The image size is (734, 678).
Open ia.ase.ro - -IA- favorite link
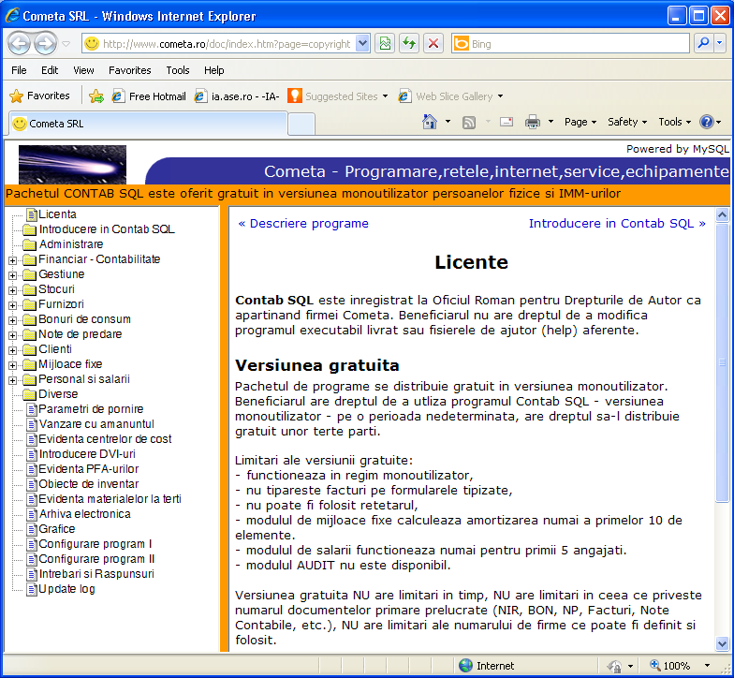[x=237, y=96]
